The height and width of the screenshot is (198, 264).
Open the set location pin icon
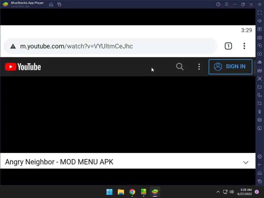click(x=260, y=112)
